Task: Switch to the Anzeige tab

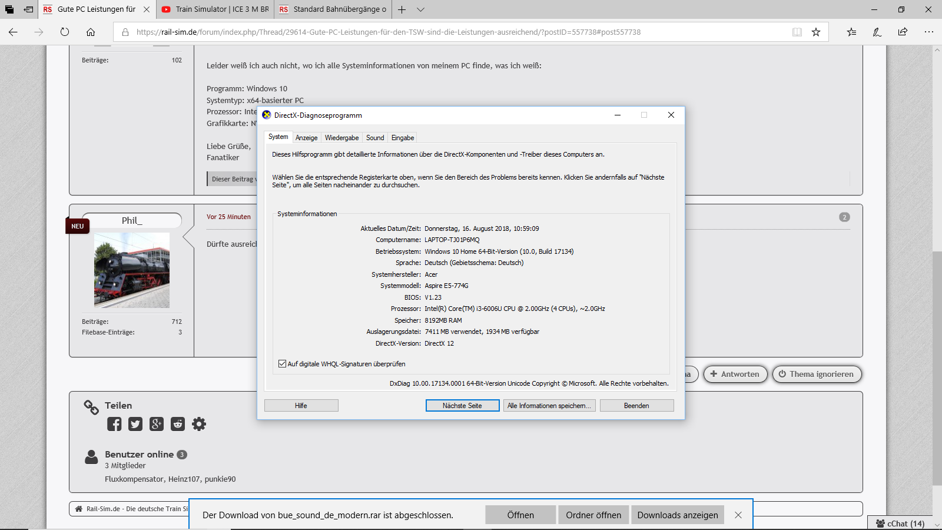Action: pos(307,138)
